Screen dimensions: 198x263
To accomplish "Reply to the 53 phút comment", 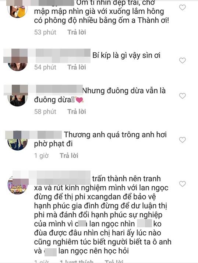I will 77,32.
